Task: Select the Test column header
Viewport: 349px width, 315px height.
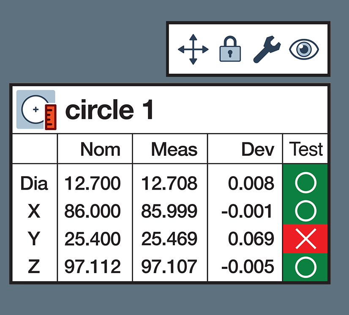Action: tap(306, 149)
